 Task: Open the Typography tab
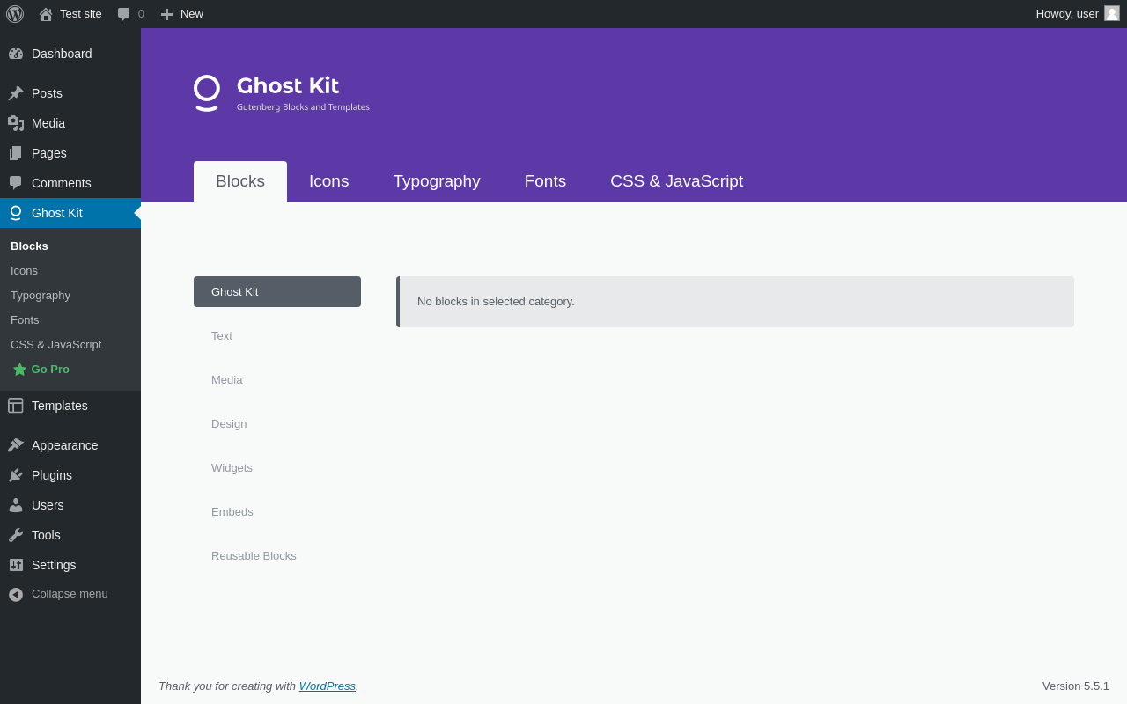437,181
